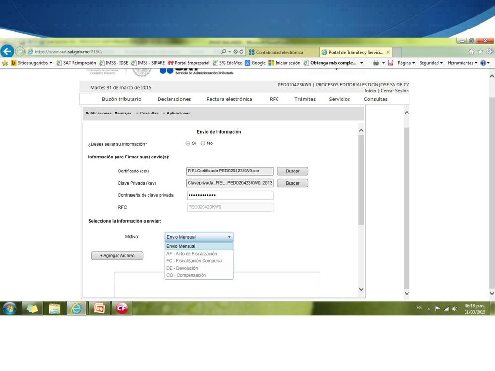Choose Envío Mensual from the list
The width and height of the screenshot is (495, 371).
click(199, 246)
